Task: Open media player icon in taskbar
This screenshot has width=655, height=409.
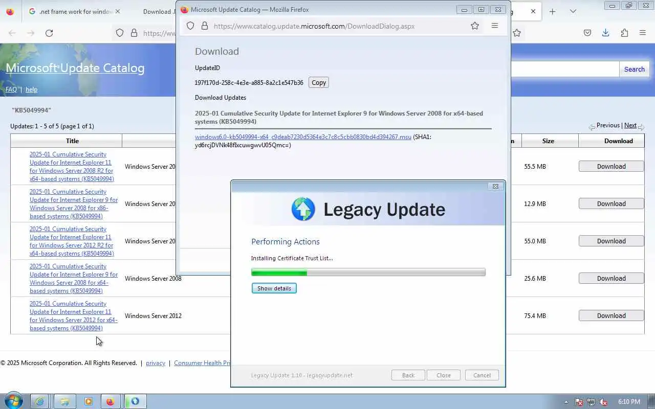Action: [88, 401]
